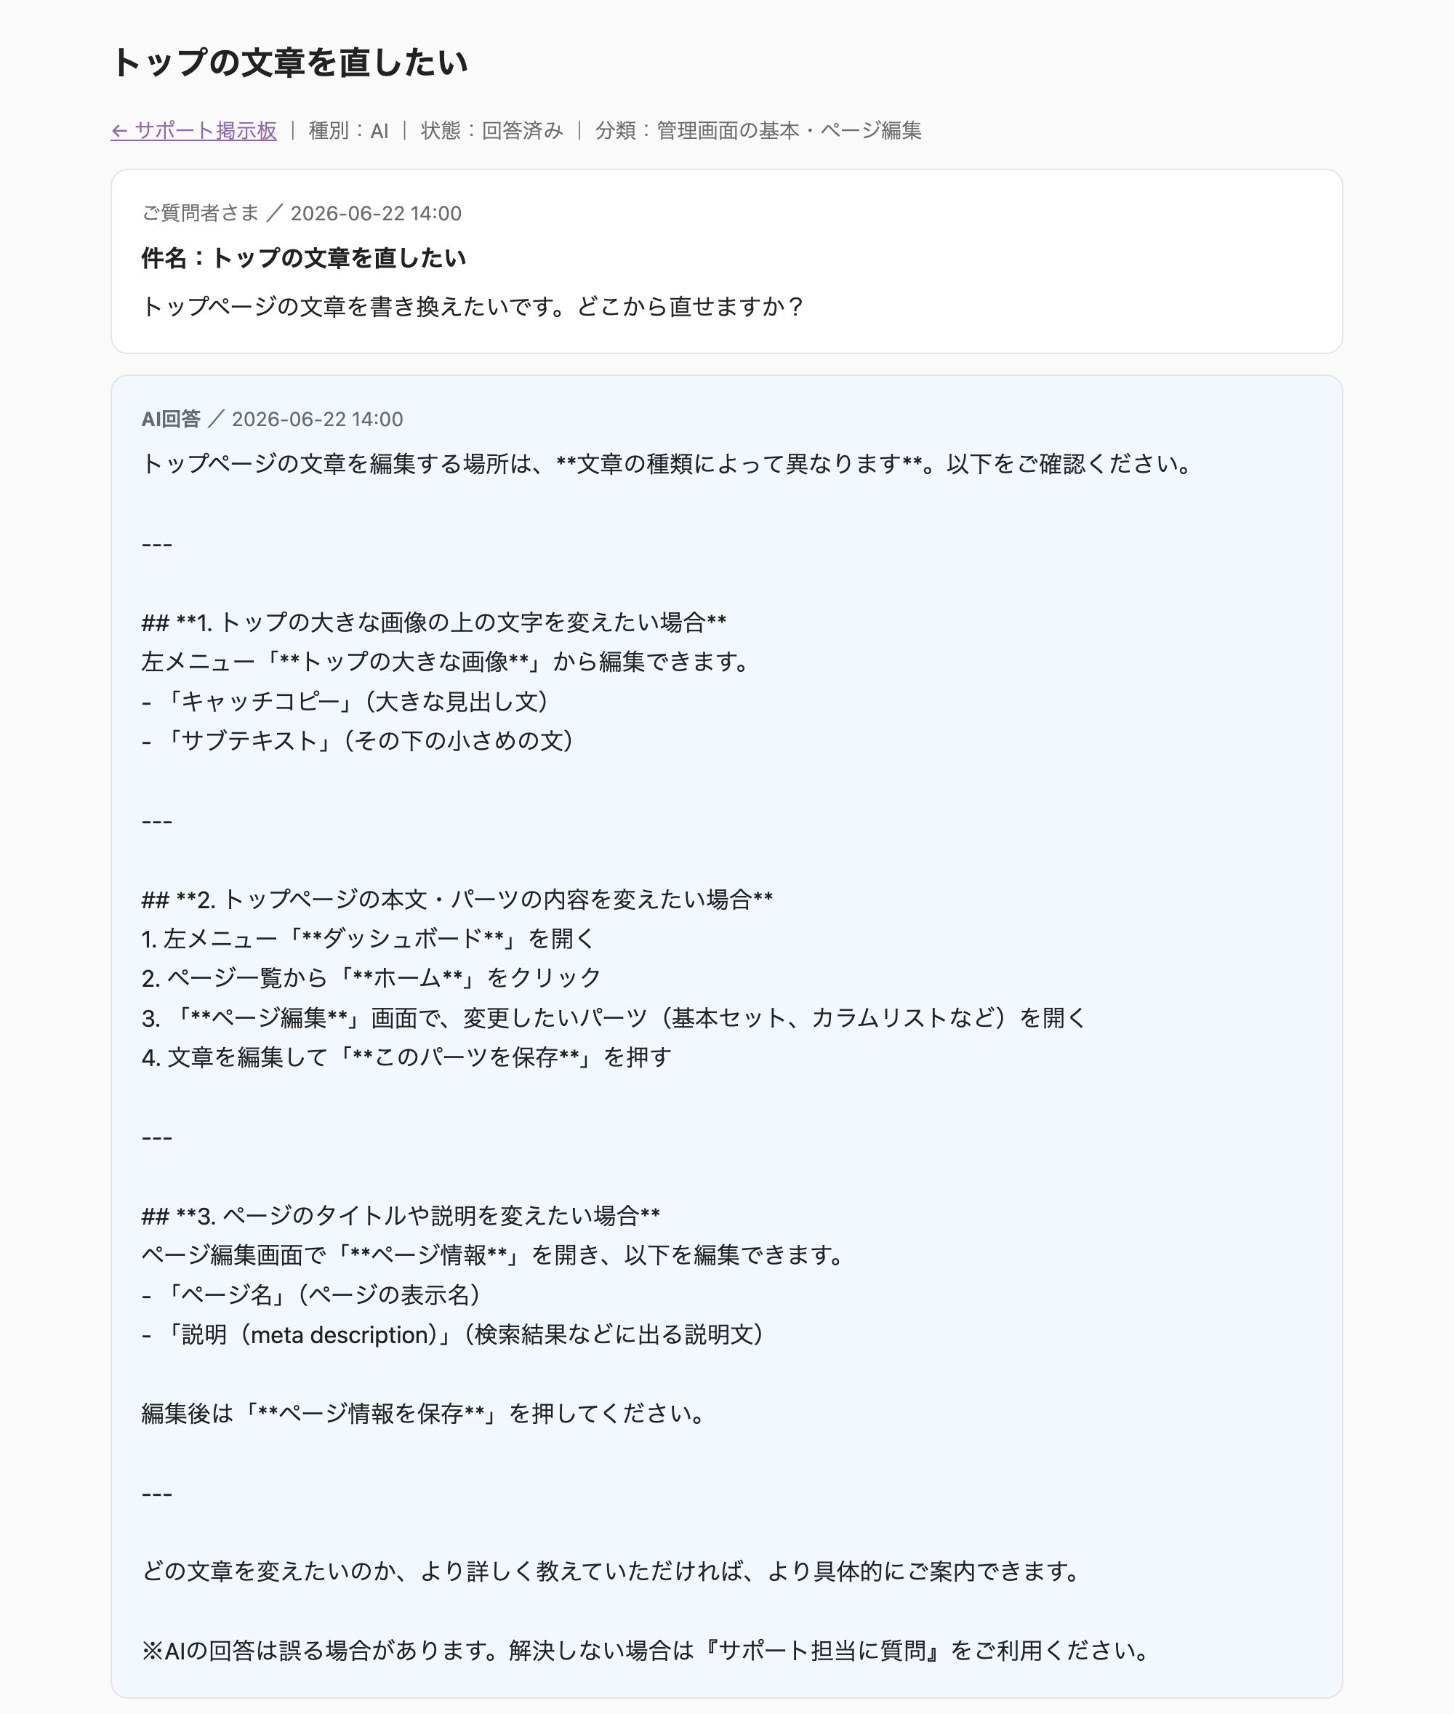Click the step mentioning このパーツを保存
This screenshot has width=1454, height=1714.
point(406,1058)
